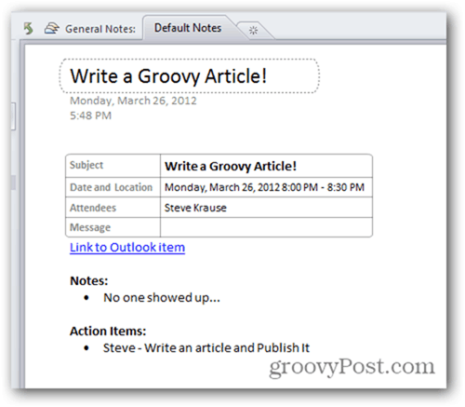465x407 pixels.
Task: Select the Subject label cell in the table
Action: [113, 166]
